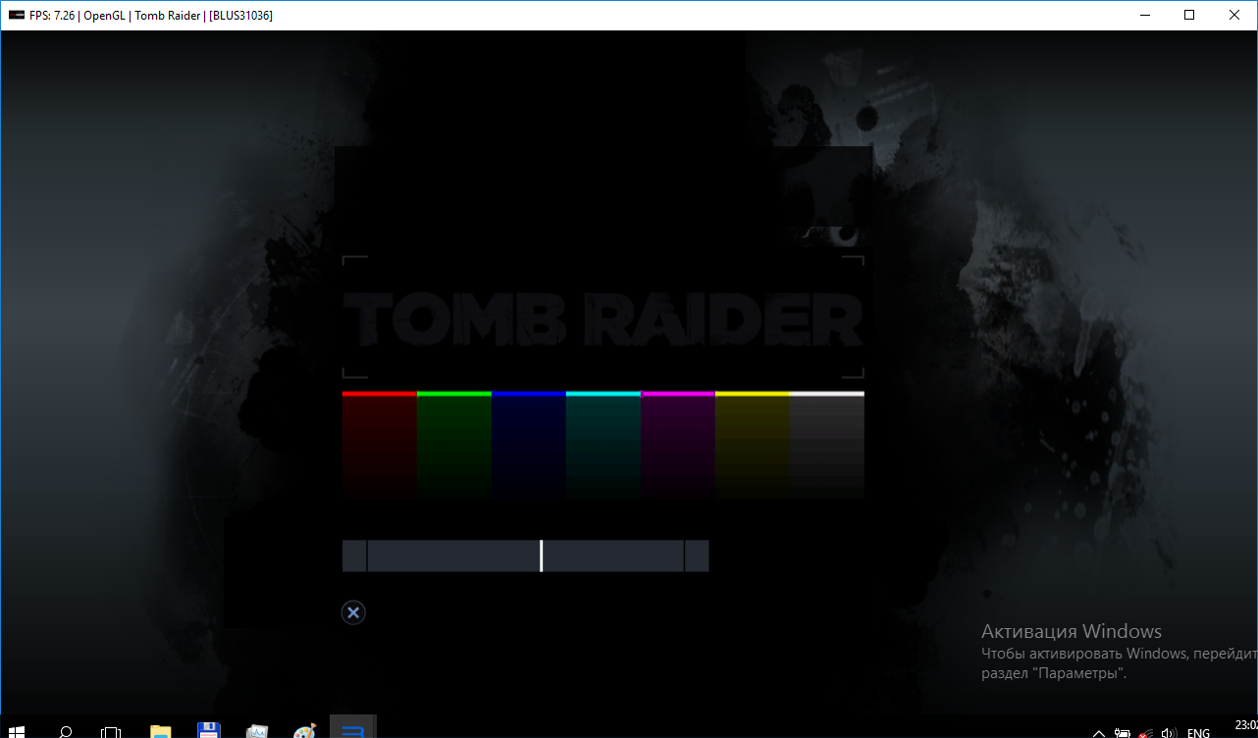Screen dimensions: 1258x738
Task: Open Windows search from taskbar
Action: (x=65, y=731)
